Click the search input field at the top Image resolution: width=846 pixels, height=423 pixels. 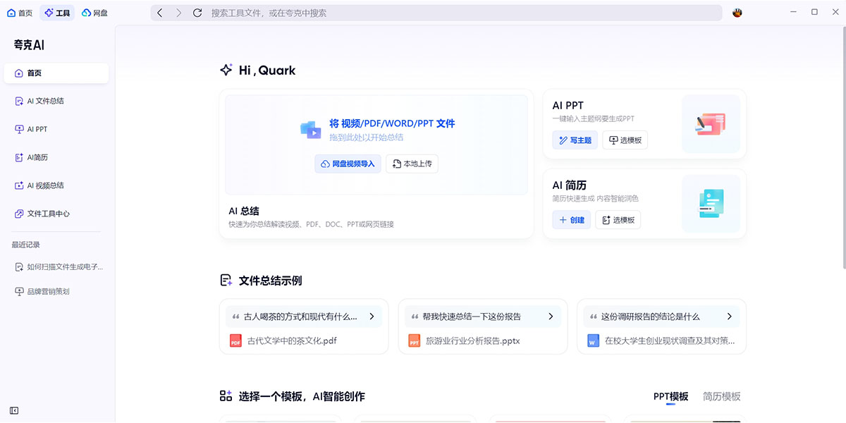423,12
